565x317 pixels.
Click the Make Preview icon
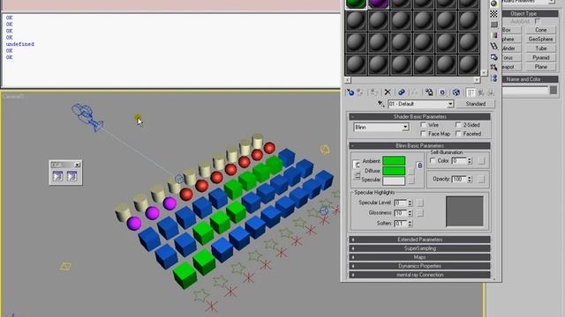[493, 46]
